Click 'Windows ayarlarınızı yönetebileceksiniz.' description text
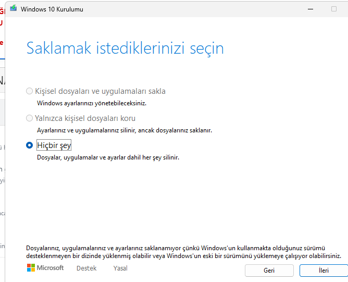 pyautogui.click(x=92, y=103)
